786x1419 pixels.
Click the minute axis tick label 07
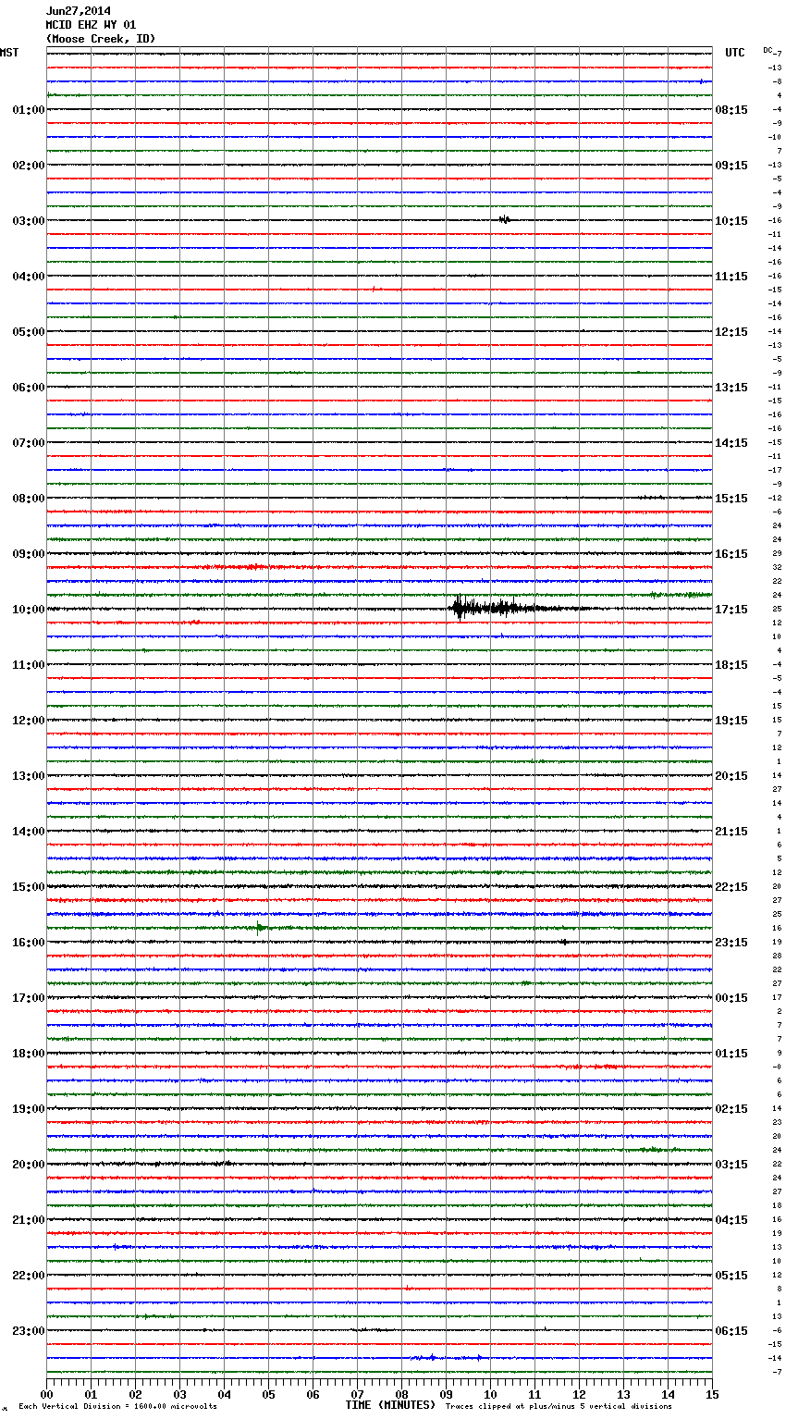point(357,1394)
